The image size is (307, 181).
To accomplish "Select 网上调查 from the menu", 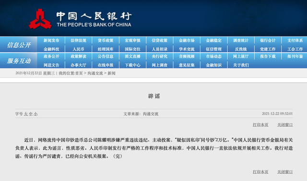I will (x=160, y=65).
